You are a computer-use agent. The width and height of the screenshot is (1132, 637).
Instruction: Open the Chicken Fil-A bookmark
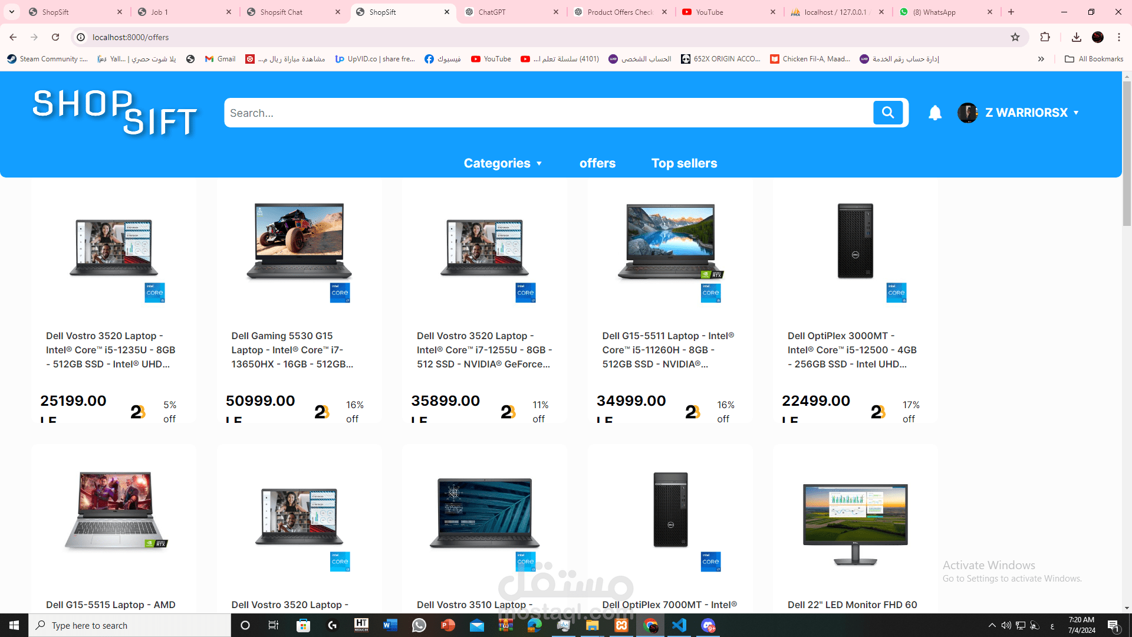(x=810, y=59)
